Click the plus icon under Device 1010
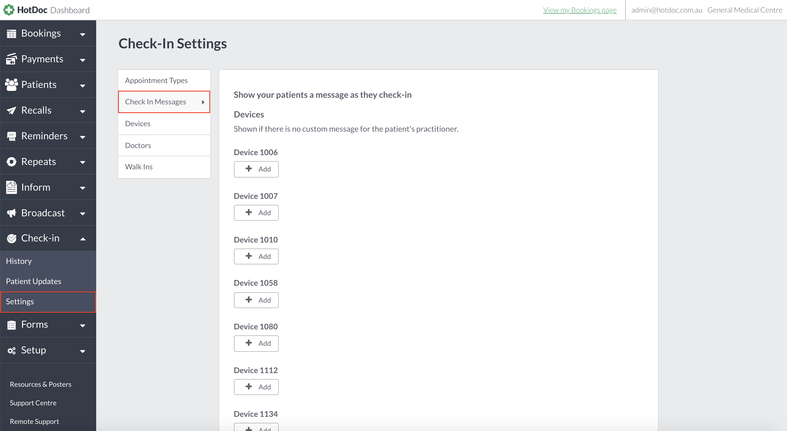Viewport: 787px width, 431px height. [249, 256]
